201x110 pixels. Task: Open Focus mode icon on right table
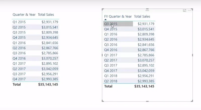pos(184,11)
